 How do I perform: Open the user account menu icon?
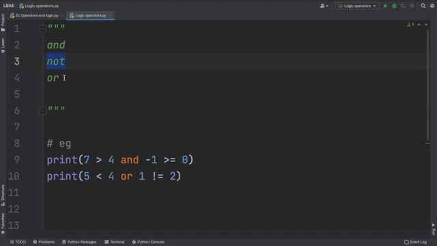click(x=324, y=6)
